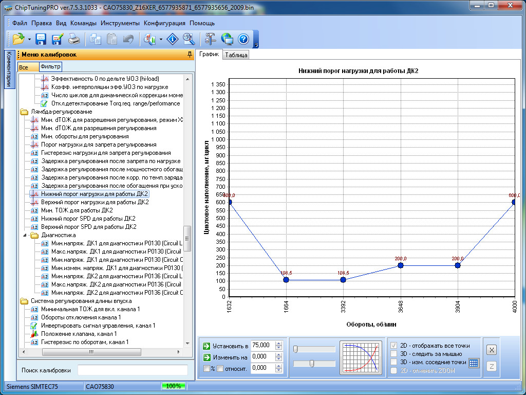Click the green arrow next to Установить в
Screen dimensions: 526x395
click(x=206, y=346)
